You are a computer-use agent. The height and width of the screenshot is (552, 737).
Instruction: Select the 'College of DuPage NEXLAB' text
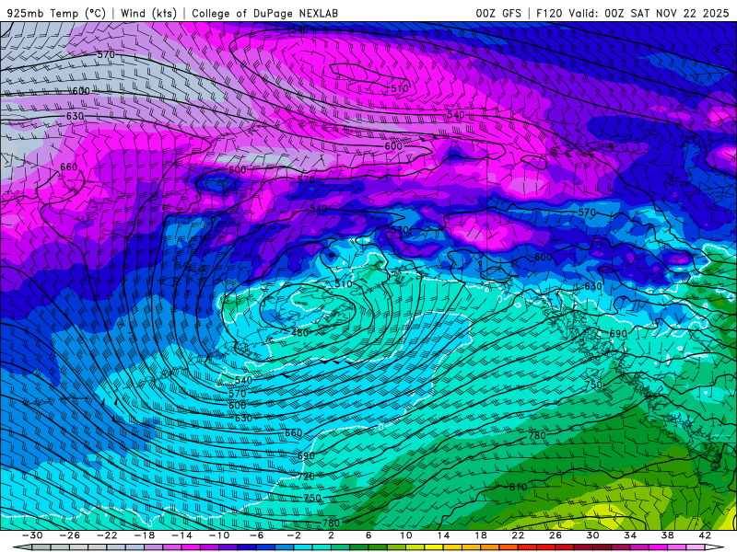coord(264,13)
